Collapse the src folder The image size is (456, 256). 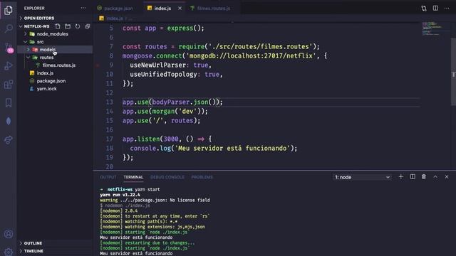click(x=26, y=42)
